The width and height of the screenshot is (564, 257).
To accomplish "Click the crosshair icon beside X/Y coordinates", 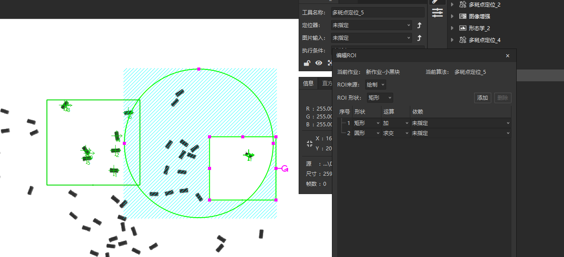I will pyautogui.click(x=310, y=143).
